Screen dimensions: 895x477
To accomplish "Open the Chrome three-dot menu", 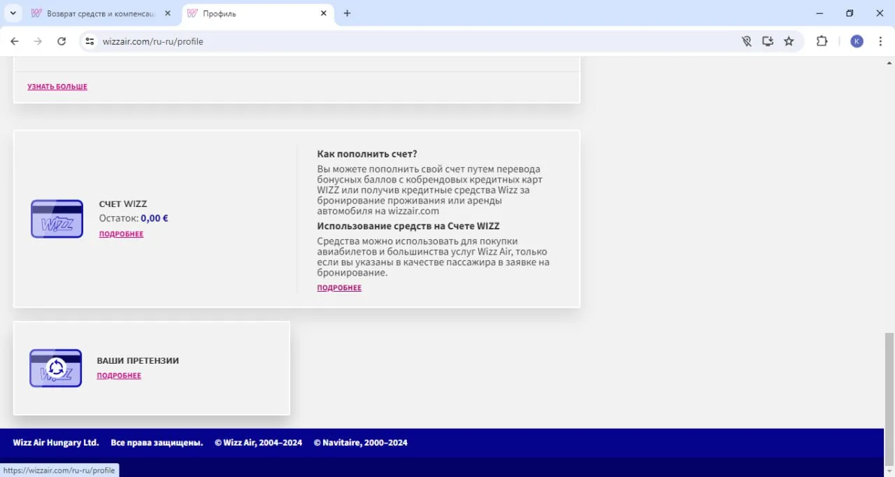I will (880, 41).
